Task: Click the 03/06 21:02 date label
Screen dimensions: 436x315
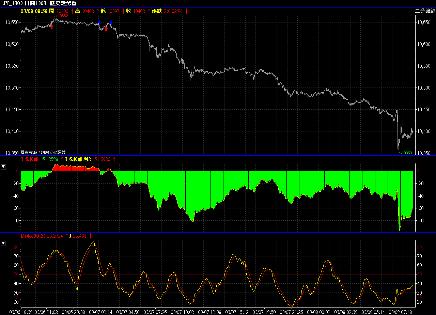Action: 47,312
